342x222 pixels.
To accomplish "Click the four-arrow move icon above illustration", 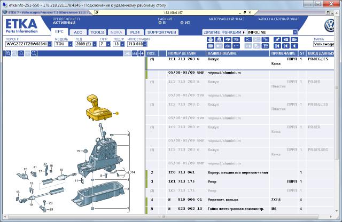I will [x=141, y=53].
